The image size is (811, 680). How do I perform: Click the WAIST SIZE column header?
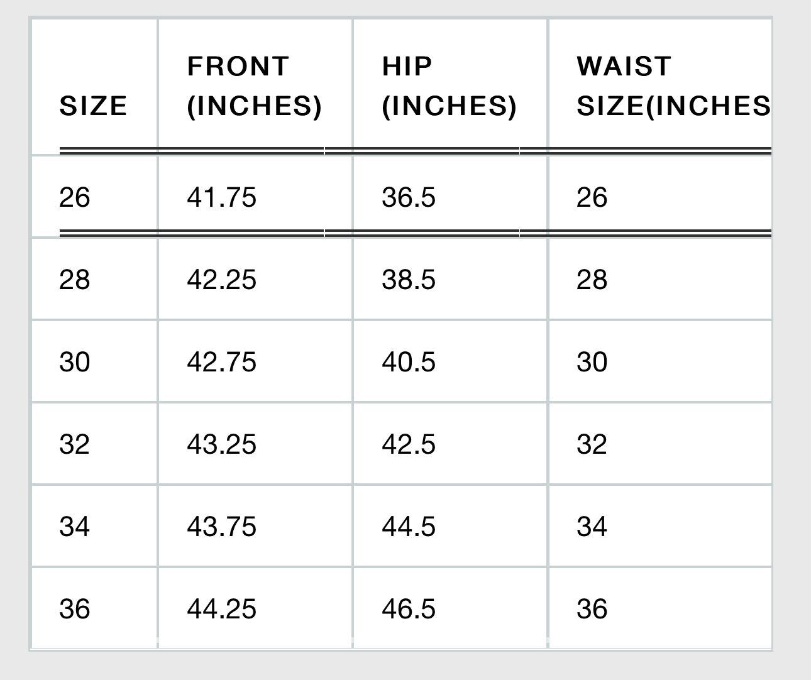pyautogui.click(x=673, y=86)
